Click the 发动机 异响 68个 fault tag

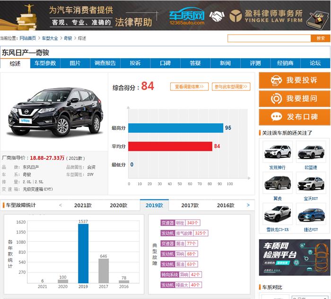[179, 254]
